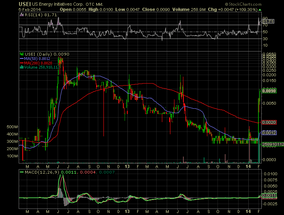Click the MACD 0.0011 value tag on axis
The width and height of the screenshot is (284, 215).
(269, 196)
